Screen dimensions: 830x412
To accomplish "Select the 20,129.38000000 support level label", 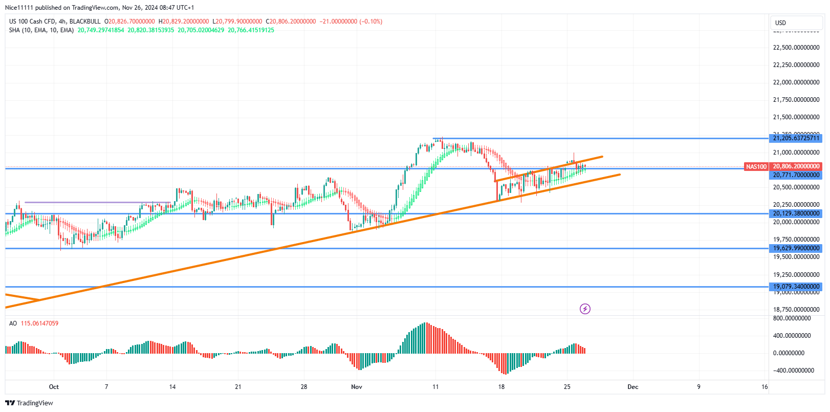I will [796, 213].
